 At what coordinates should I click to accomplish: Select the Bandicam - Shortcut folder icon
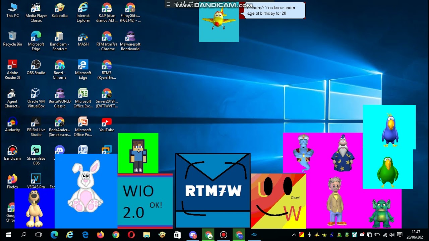tap(59, 41)
